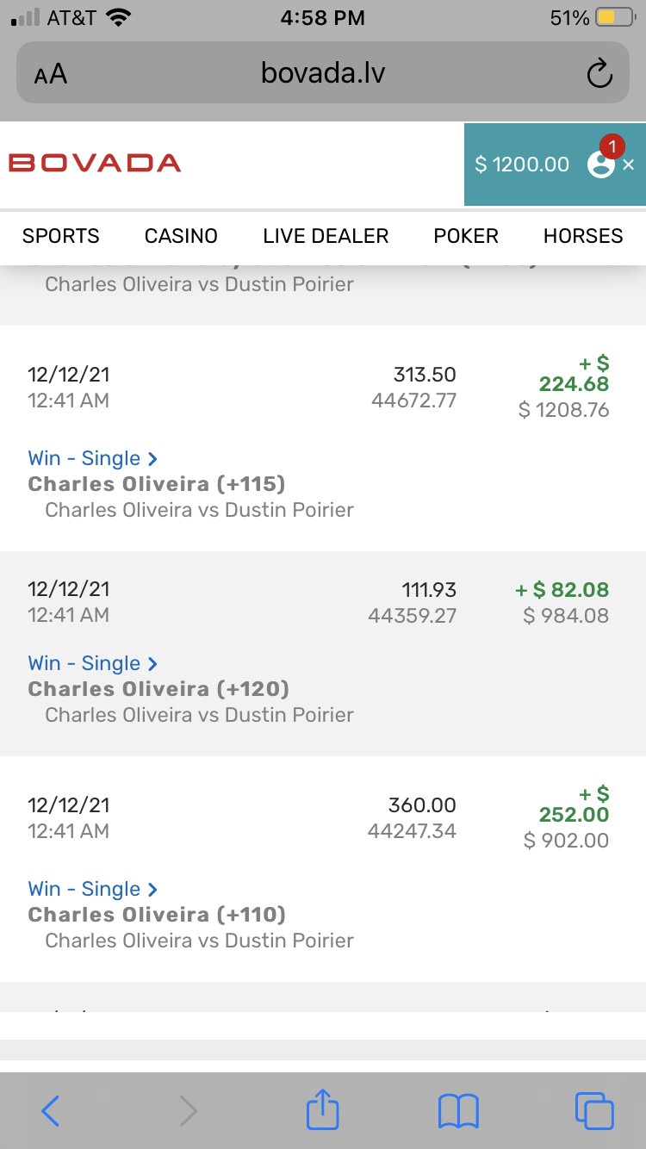Tap the Safari forward arrow

coord(188,1110)
